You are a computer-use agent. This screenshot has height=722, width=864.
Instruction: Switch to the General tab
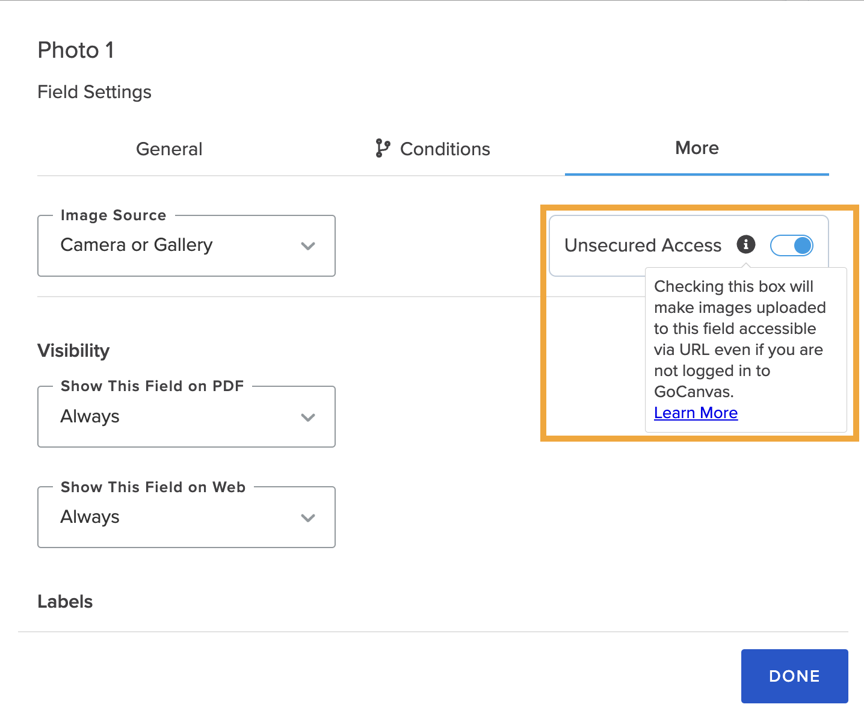[x=169, y=149]
